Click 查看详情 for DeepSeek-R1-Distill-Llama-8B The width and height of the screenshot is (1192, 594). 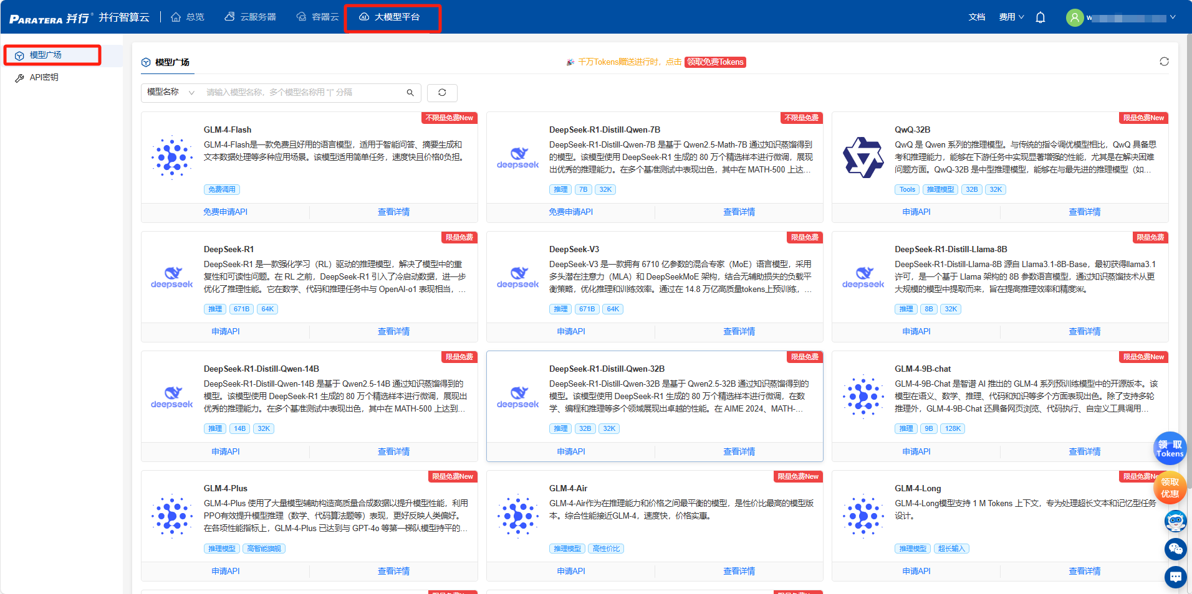coord(1084,331)
